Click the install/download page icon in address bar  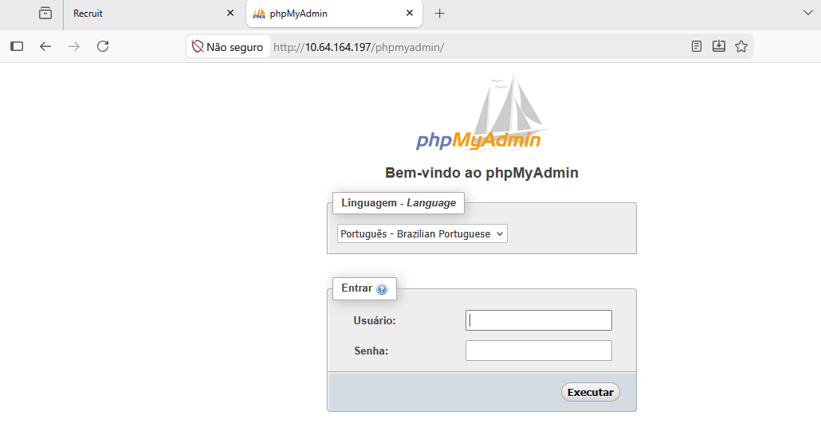[719, 46]
